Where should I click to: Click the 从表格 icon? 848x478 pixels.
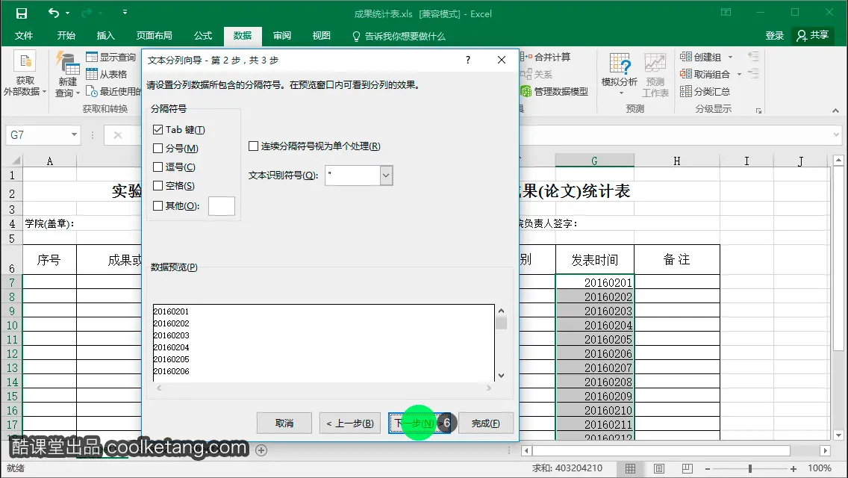pyautogui.click(x=91, y=74)
